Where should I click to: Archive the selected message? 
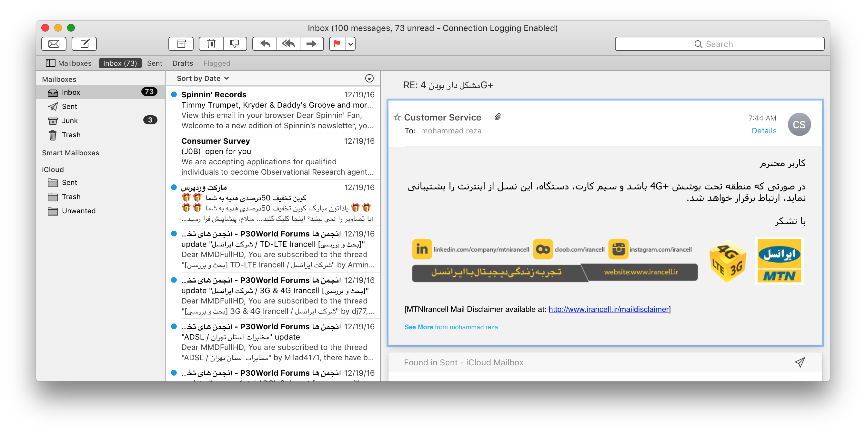pos(181,44)
